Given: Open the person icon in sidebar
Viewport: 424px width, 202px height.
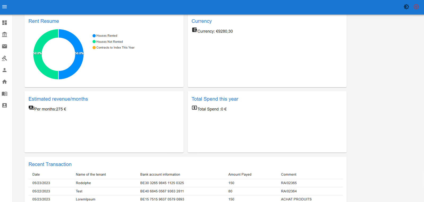Looking at the screenshot, I should (5, 70).
